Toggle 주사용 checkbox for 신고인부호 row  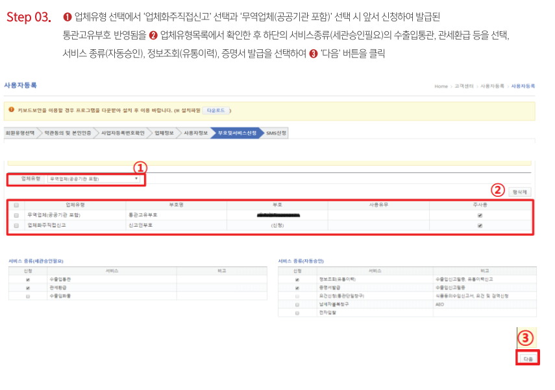coord(480,225)
